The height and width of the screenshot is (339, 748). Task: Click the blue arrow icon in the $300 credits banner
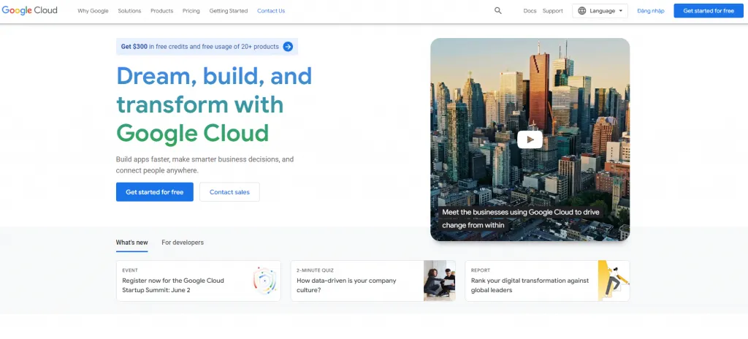(288, 47)
